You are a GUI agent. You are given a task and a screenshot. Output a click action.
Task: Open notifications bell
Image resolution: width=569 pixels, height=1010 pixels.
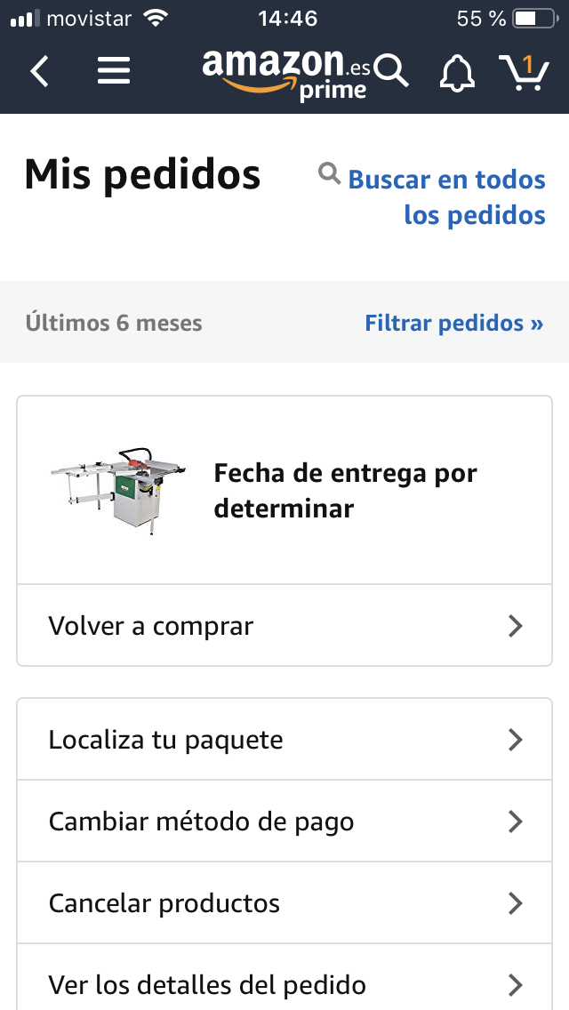click(x=457, y=72)
